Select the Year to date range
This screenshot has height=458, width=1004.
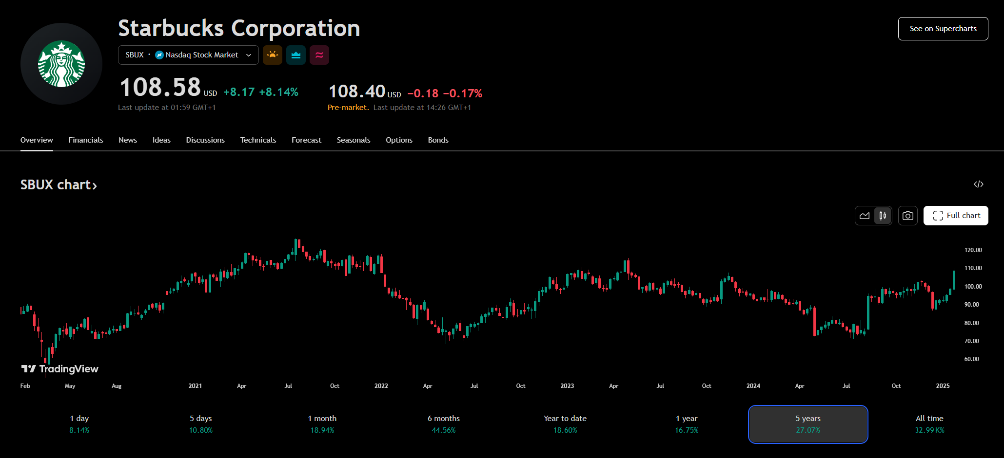pos(565,424)
